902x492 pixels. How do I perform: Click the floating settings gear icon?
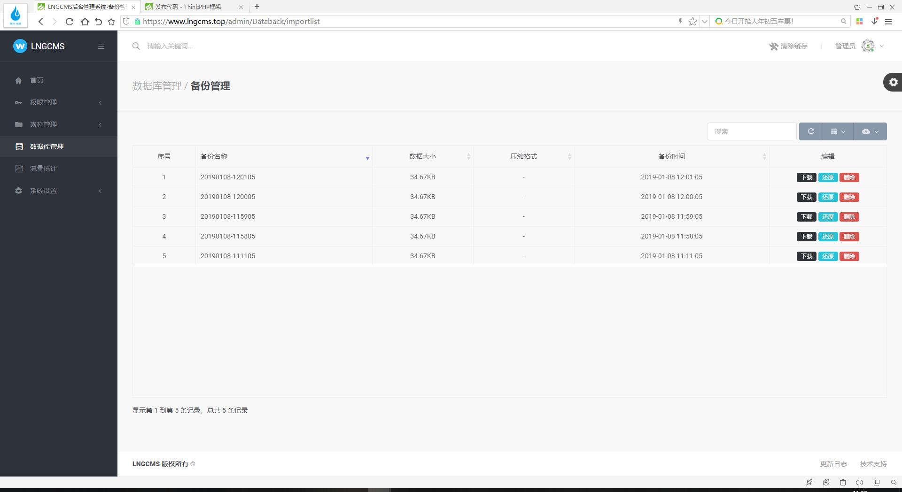893,82
